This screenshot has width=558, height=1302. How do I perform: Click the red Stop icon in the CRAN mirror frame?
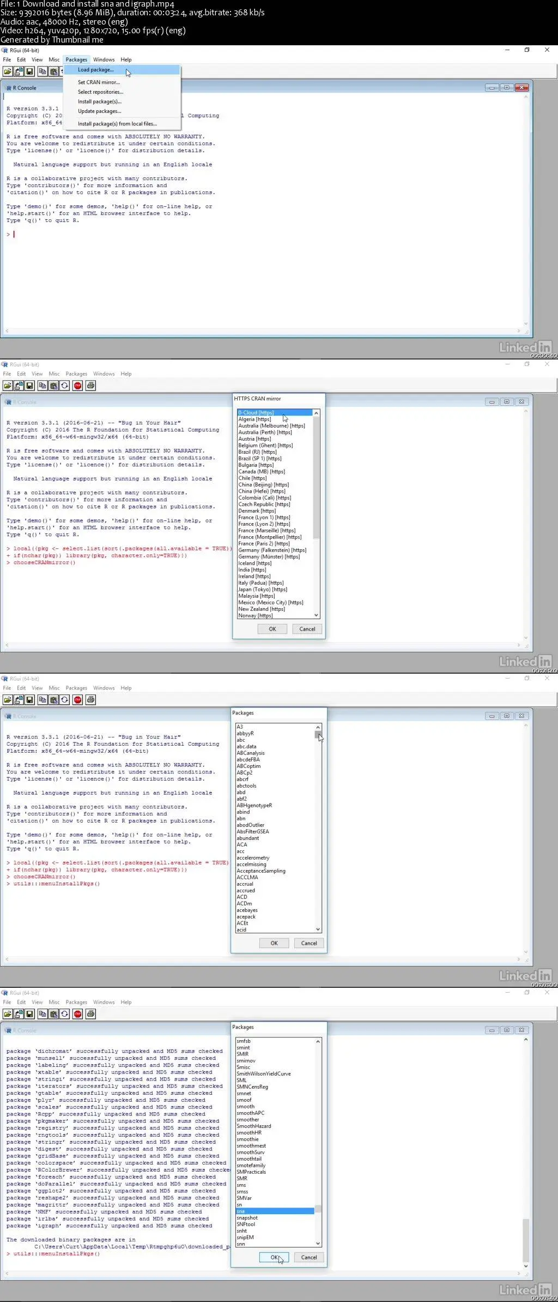pos(77,386)
